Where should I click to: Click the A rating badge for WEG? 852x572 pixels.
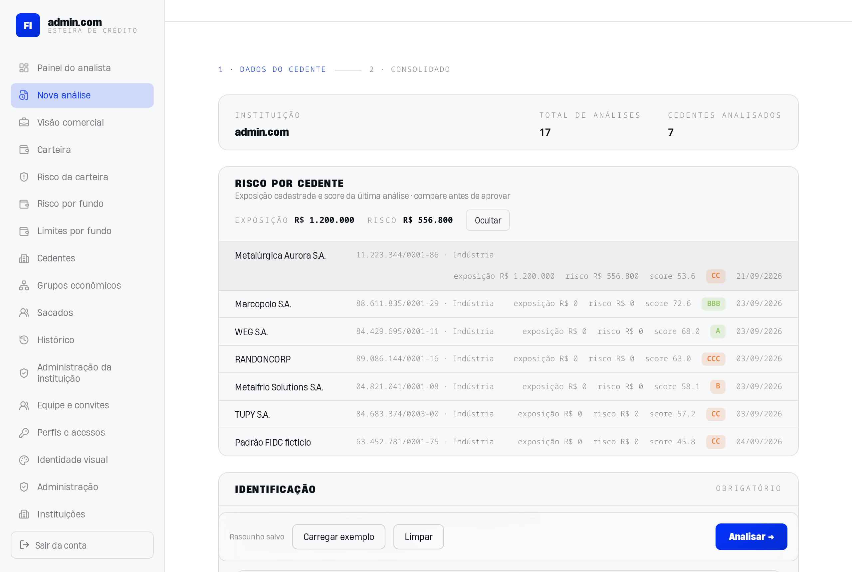coord(718,331)
